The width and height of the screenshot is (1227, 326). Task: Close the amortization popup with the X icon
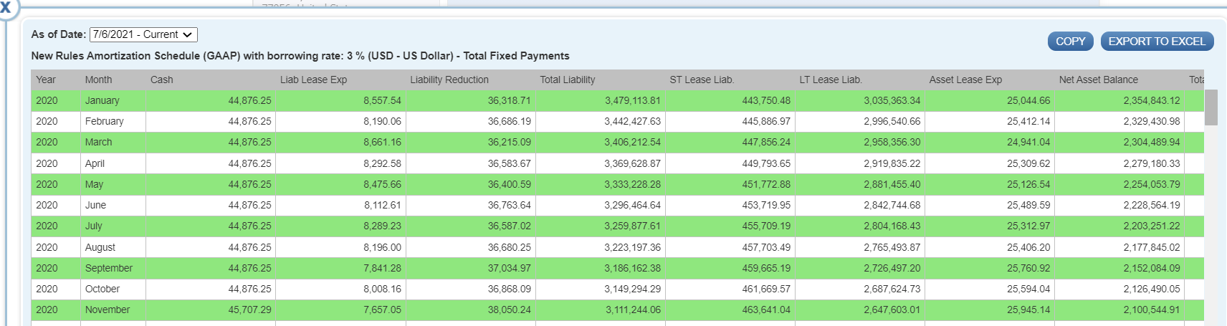coord(5,7)
